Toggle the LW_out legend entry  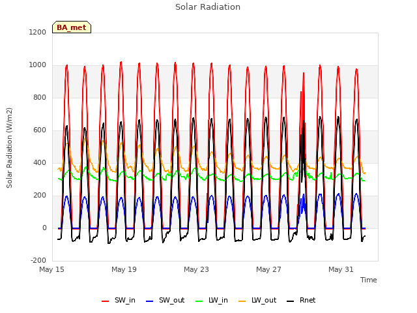coord(257,300)
